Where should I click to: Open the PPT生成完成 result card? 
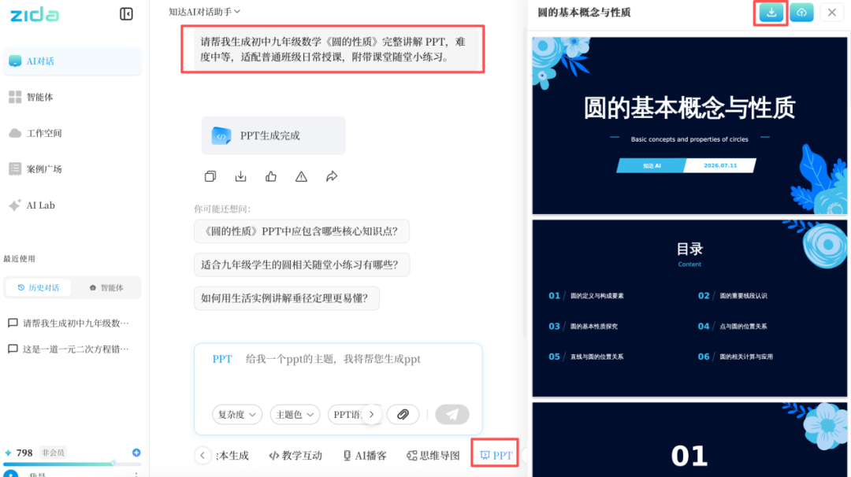click(273, 135)
